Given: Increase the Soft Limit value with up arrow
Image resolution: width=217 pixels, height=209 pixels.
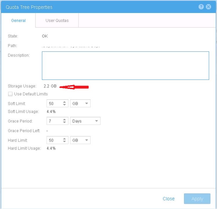Looking at the screenshot, I should pyautogui.click(x=64, y=102).
